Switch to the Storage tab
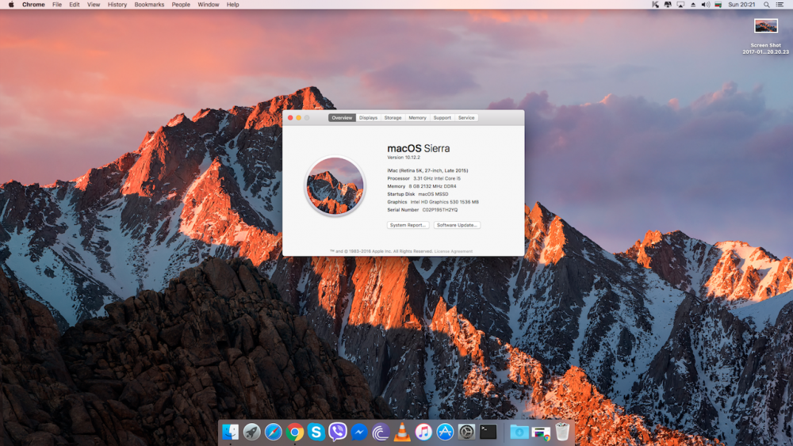793x446 pixels. click(393, 118)
